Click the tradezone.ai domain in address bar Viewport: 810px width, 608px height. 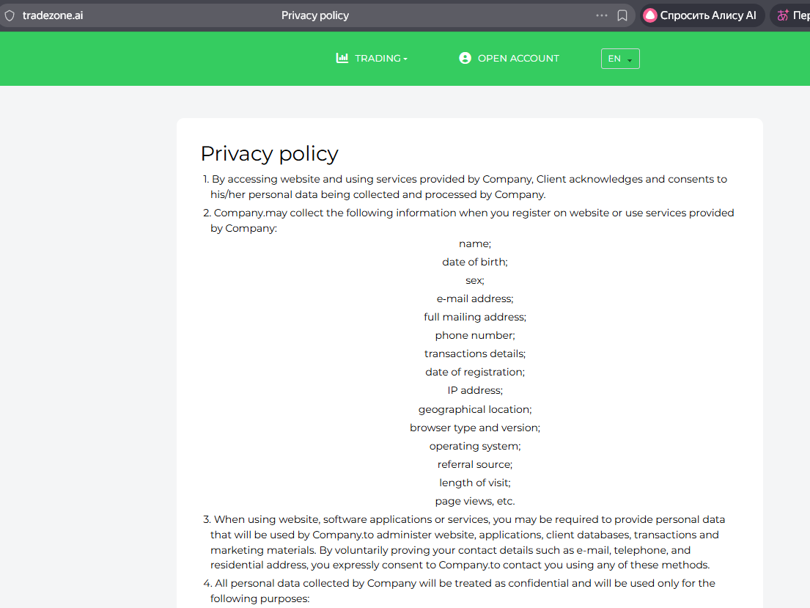point(53,15)
